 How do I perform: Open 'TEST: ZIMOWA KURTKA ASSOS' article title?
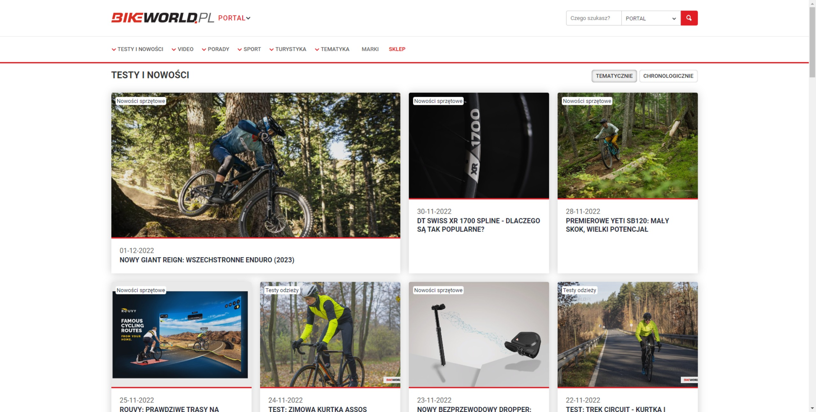[x=317, y=409]
